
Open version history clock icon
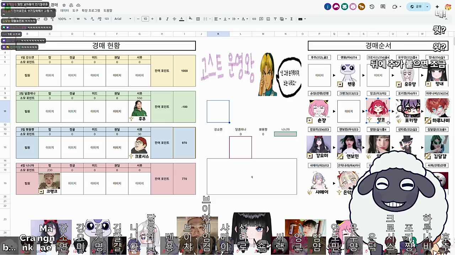pyautogui.click(x=372, y=7)
